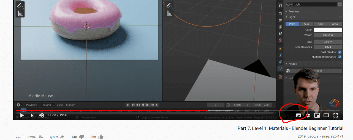Viewport: 353px width, 140px height.
Task: Toggle the fake user shield icon
Action: click(340, 4)
